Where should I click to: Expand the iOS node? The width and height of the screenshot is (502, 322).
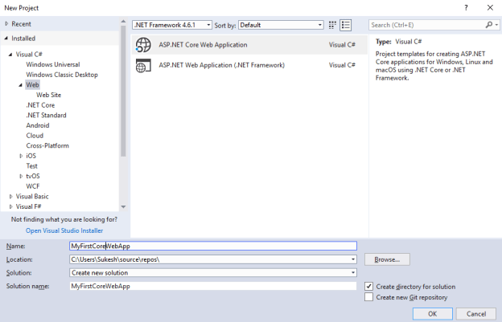(x=21, y=156)
